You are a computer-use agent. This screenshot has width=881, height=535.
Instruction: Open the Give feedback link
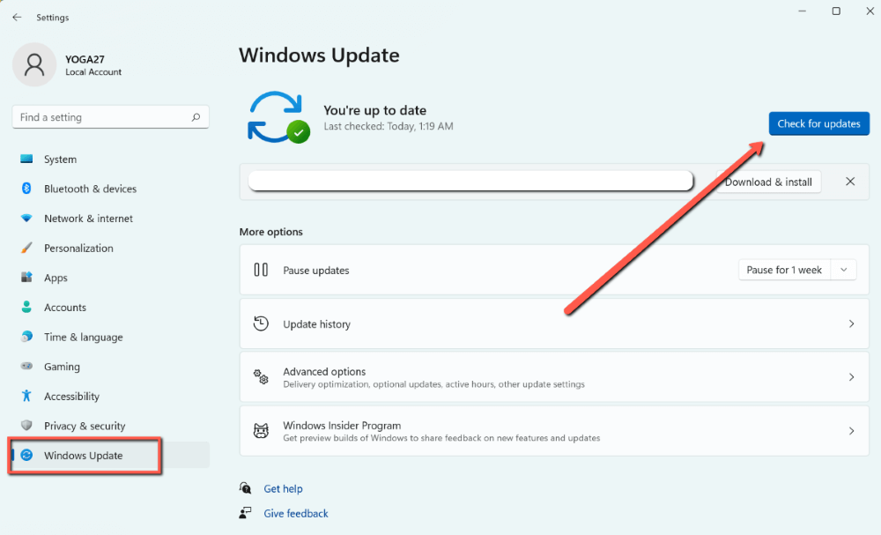pos(296,513)
